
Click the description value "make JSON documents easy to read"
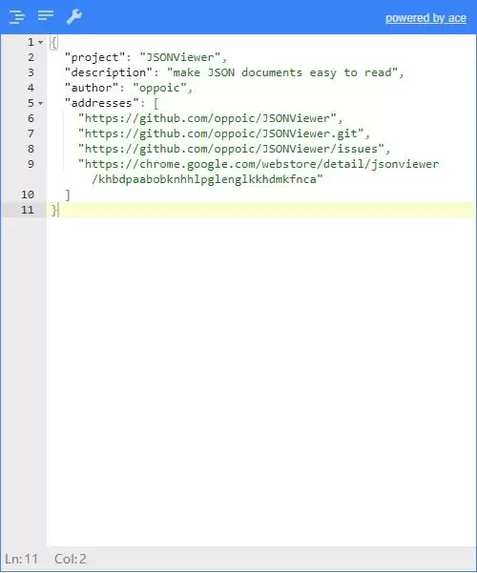pos(282,72)
